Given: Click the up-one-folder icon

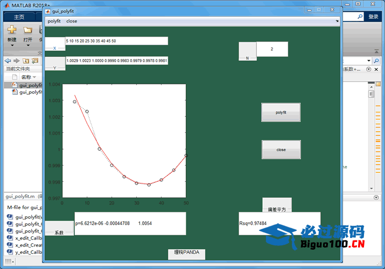Looking at the screenshot, I should point(26,61).
